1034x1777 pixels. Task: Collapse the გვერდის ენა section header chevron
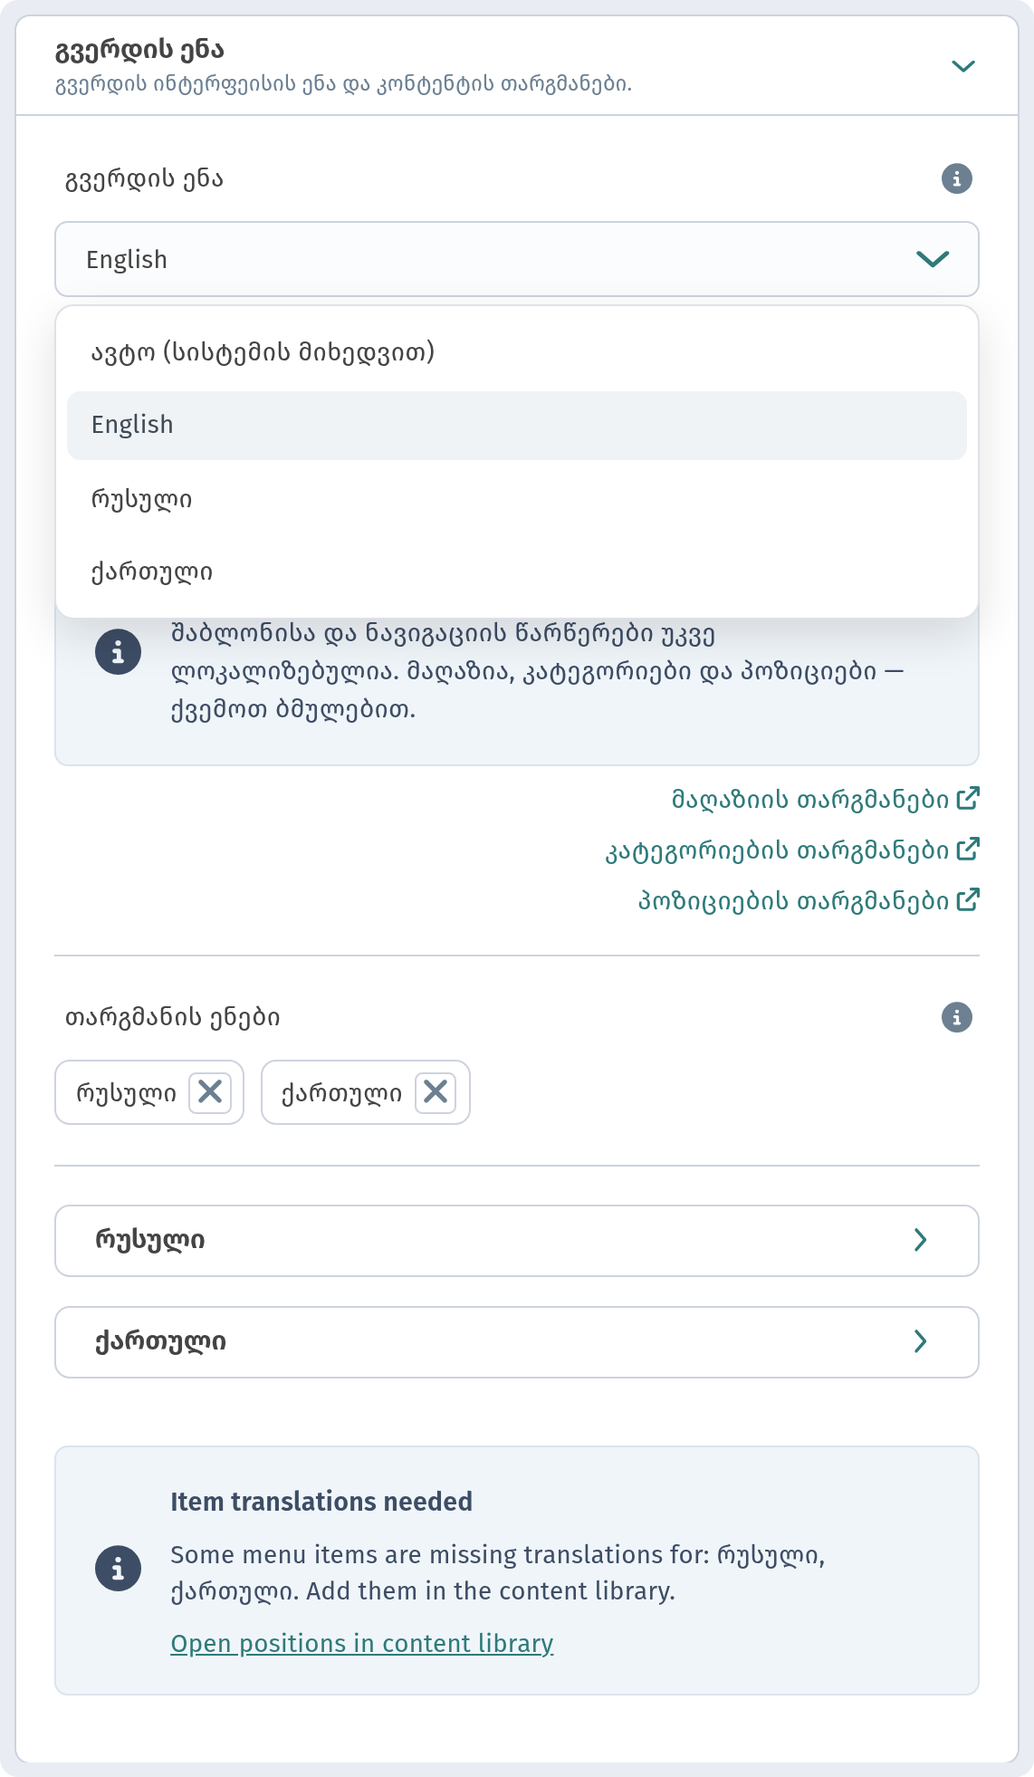pos(963,66)
